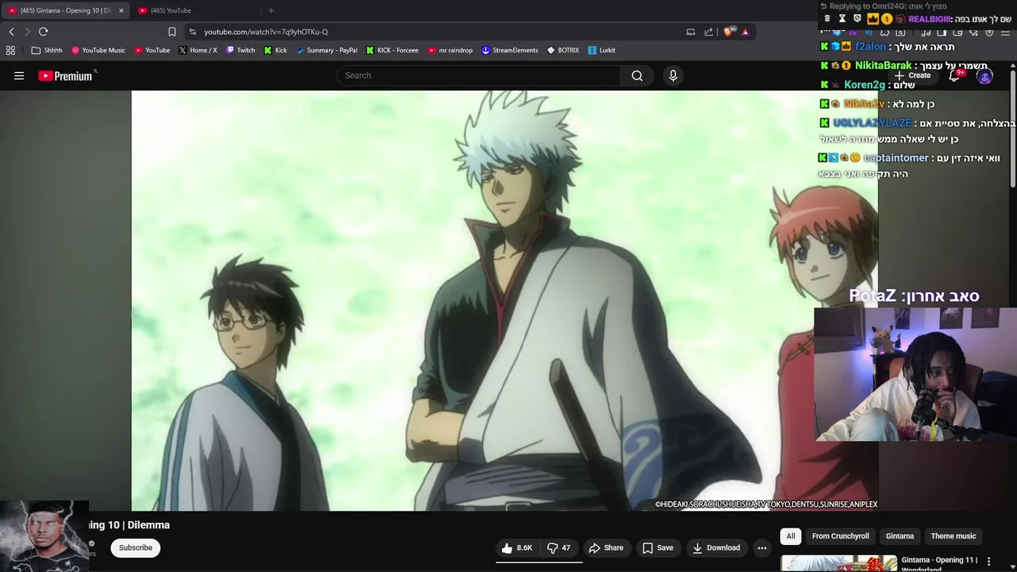Screen dimensions: 1017x572
Task: Open the account avatar menu
Action: [984, 76]
